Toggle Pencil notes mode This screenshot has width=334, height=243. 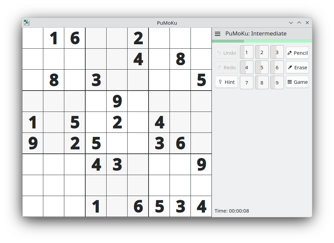click(x=297, y=53)
